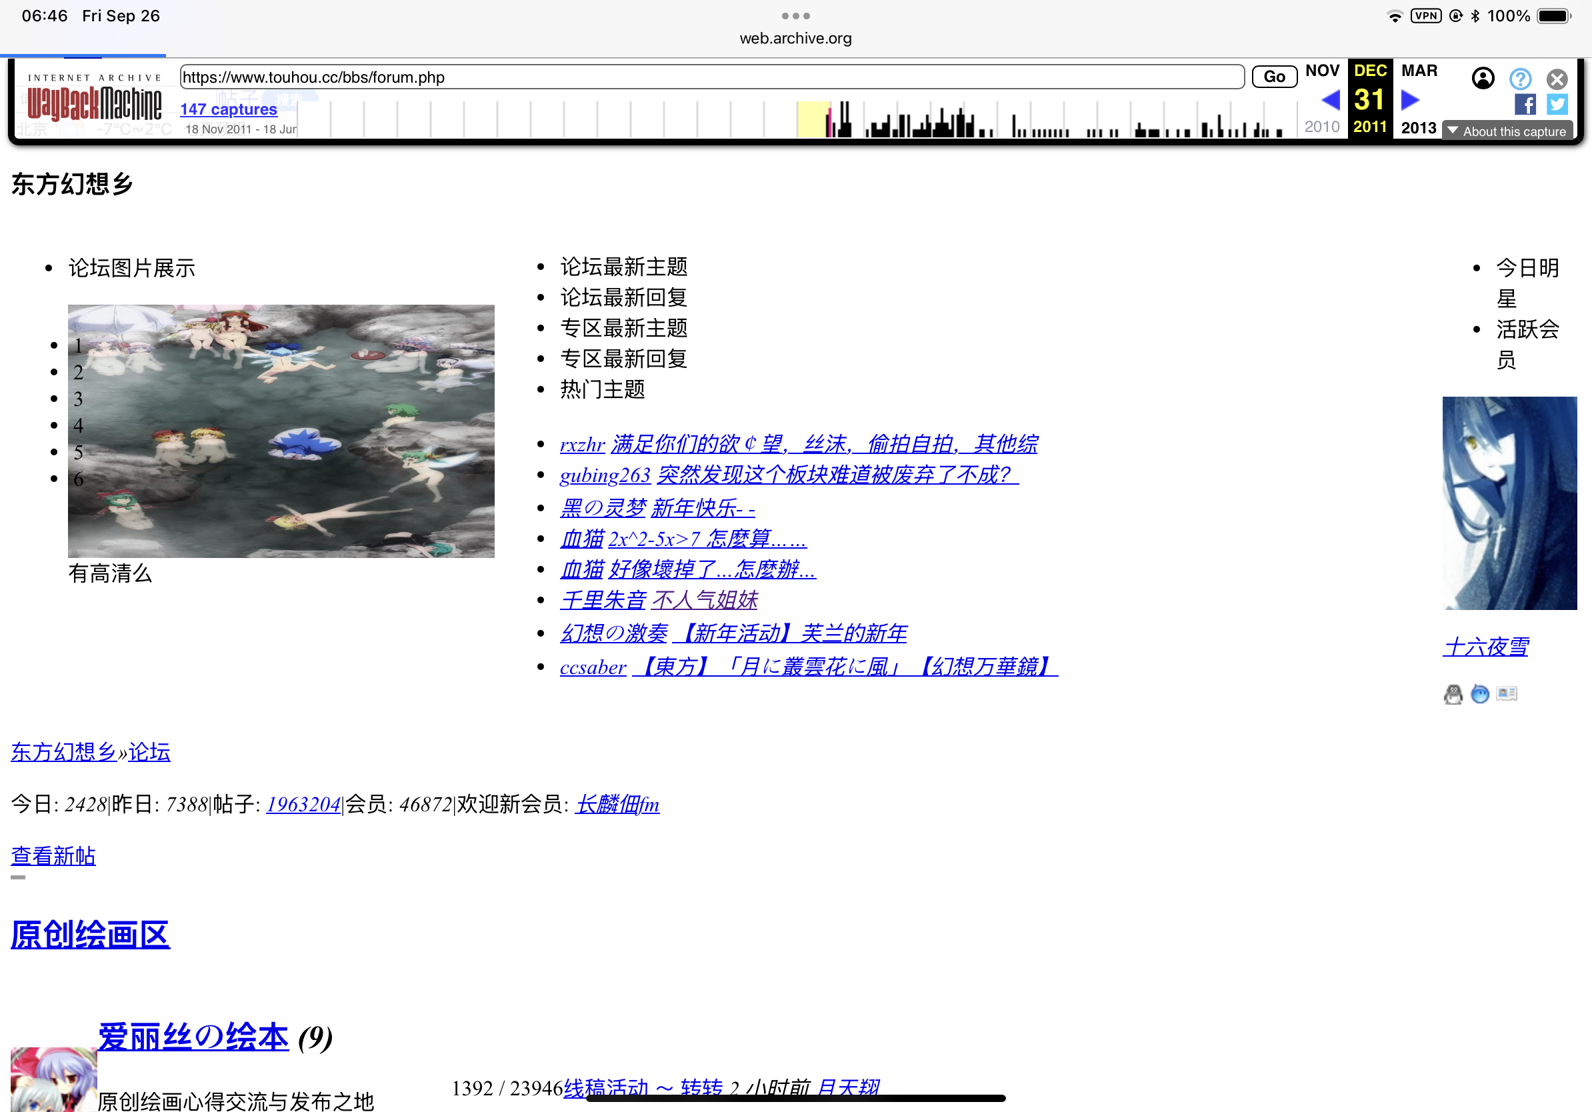The height and width of the screenshot is (1112, 1592).
Task: Go to next capture with right arrow
Action: pos(1411,100)
